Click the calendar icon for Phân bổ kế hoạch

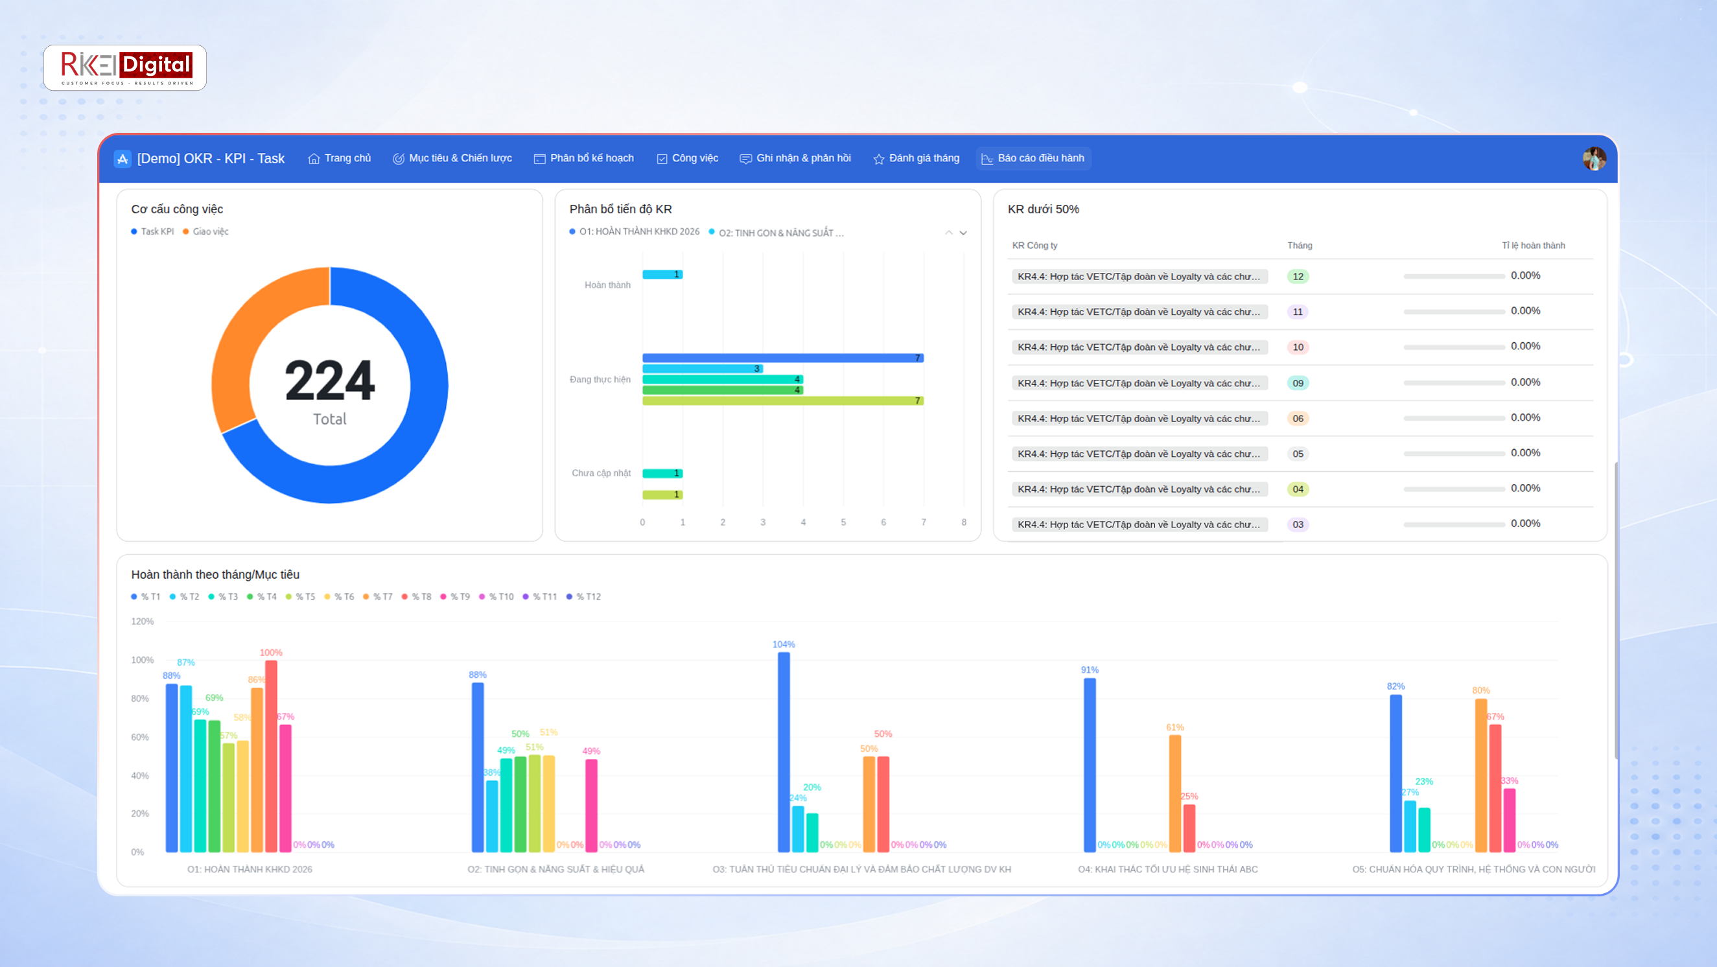coord(539,159)
